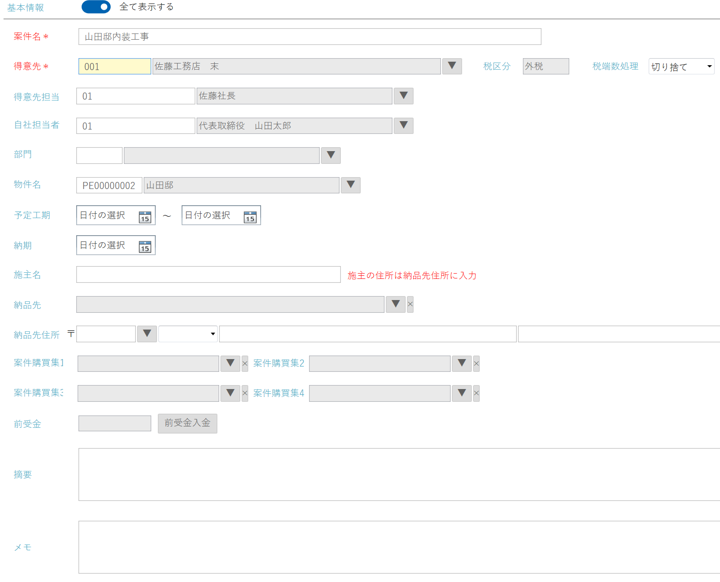Expand the 物件名 dropdown arrow
Screen dimensions: 720x582
[351, 185]
